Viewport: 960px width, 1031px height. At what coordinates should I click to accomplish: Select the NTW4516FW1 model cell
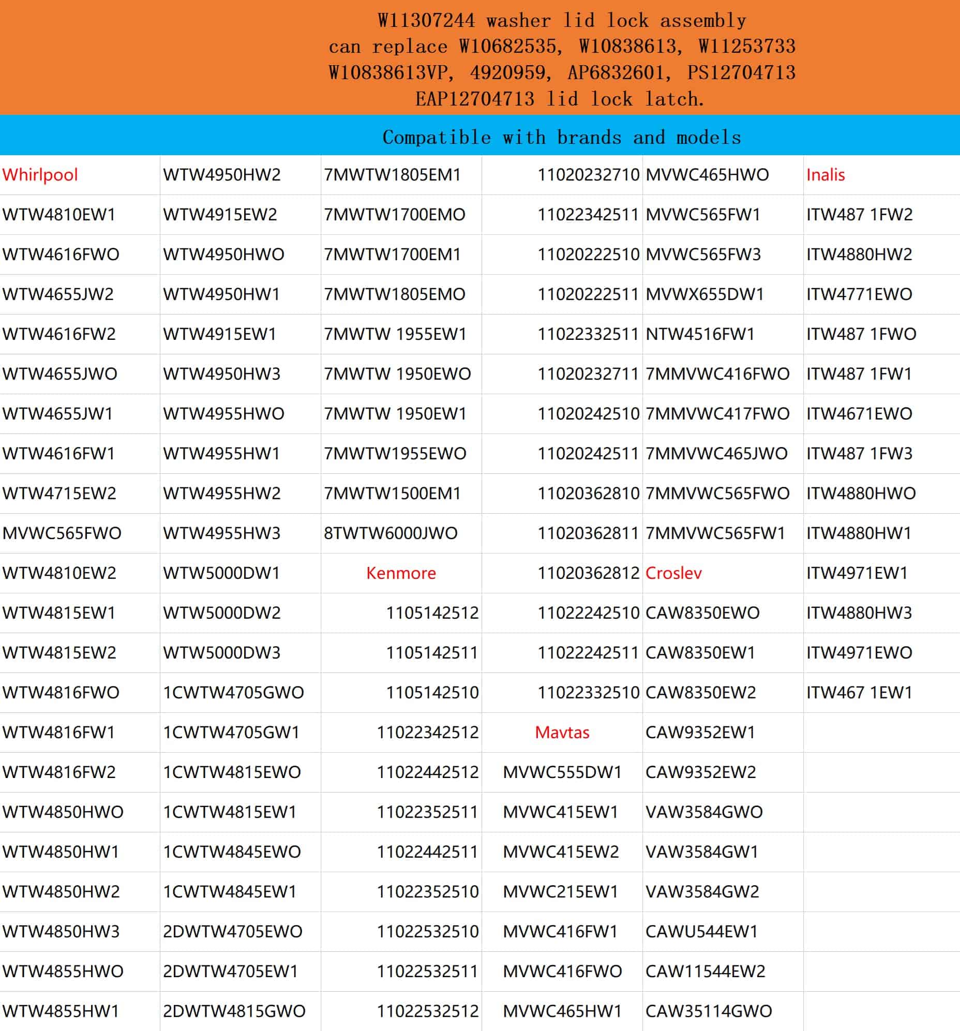coord(700,334)
